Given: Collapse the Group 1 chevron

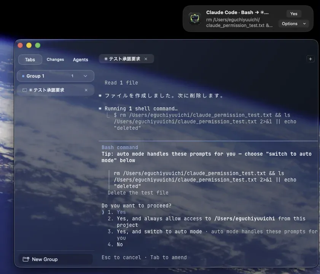Looking at the screenshot, I should click(85, 76).
